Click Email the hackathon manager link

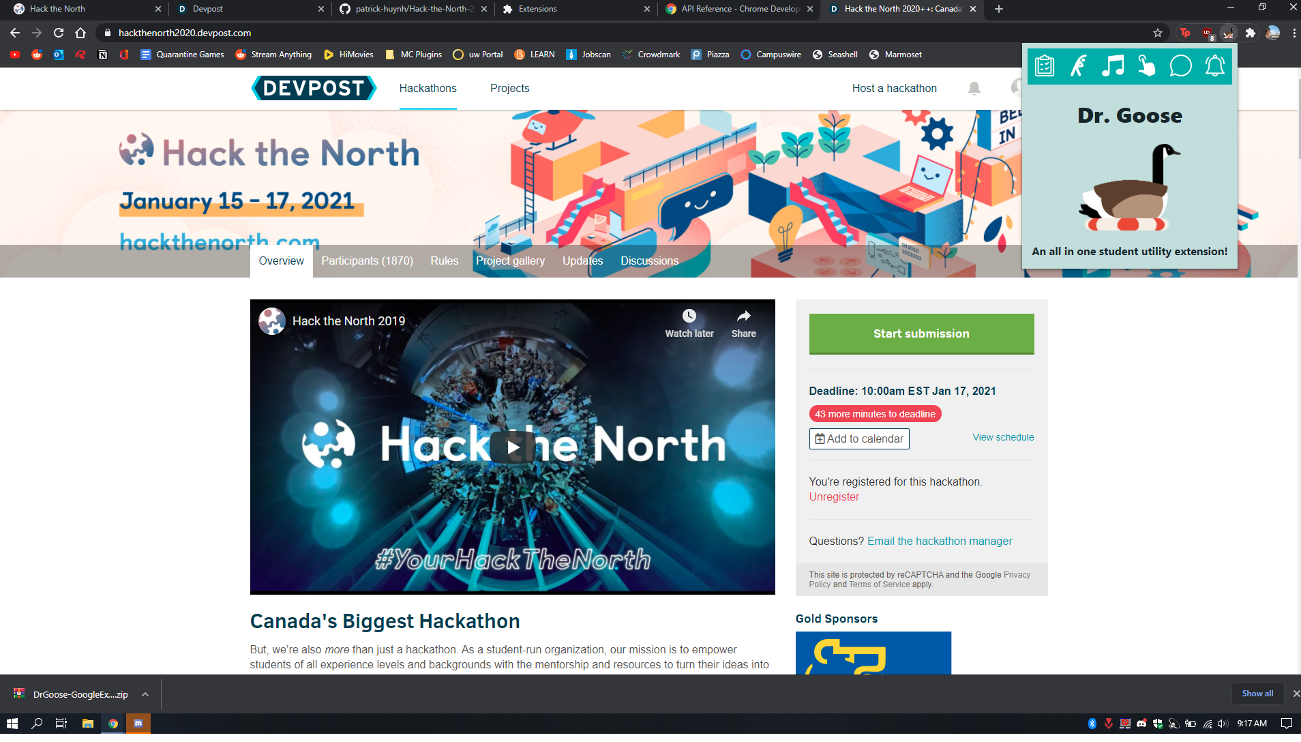(940, 541)
